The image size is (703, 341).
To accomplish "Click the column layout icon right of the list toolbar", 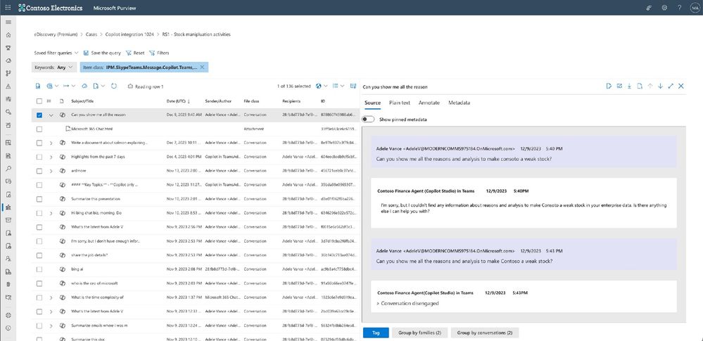I will [353, 86].
